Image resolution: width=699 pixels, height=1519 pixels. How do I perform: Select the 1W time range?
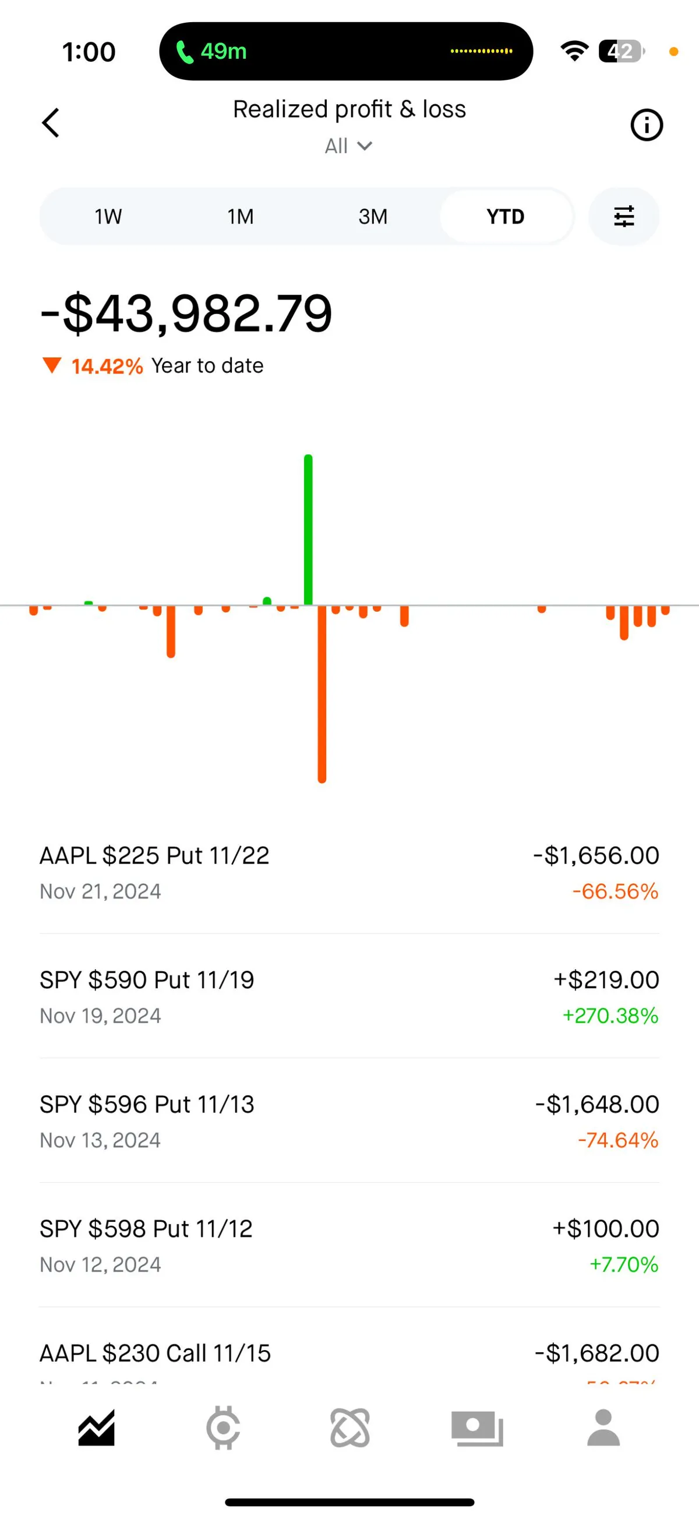[x=108, y=216]
